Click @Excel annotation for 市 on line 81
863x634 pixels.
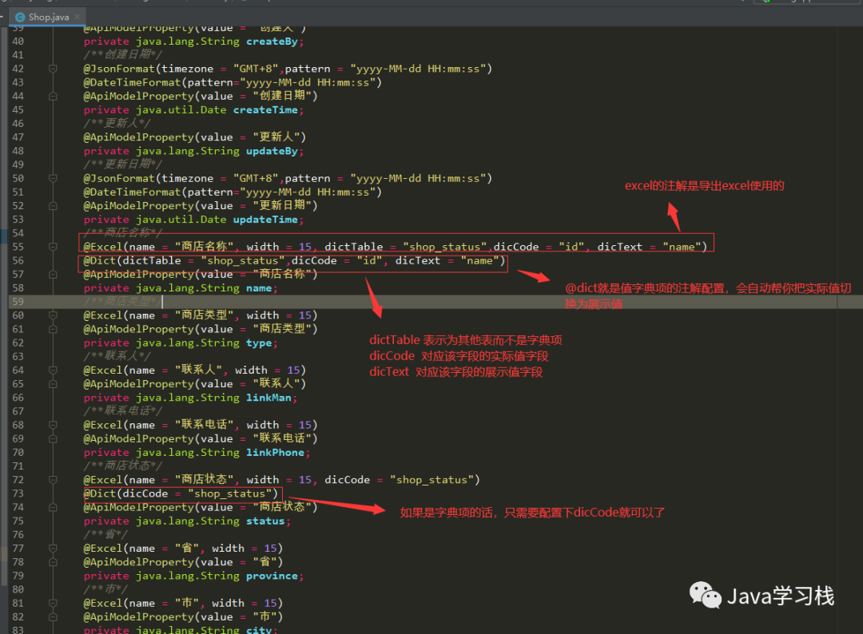click(102, 603)
